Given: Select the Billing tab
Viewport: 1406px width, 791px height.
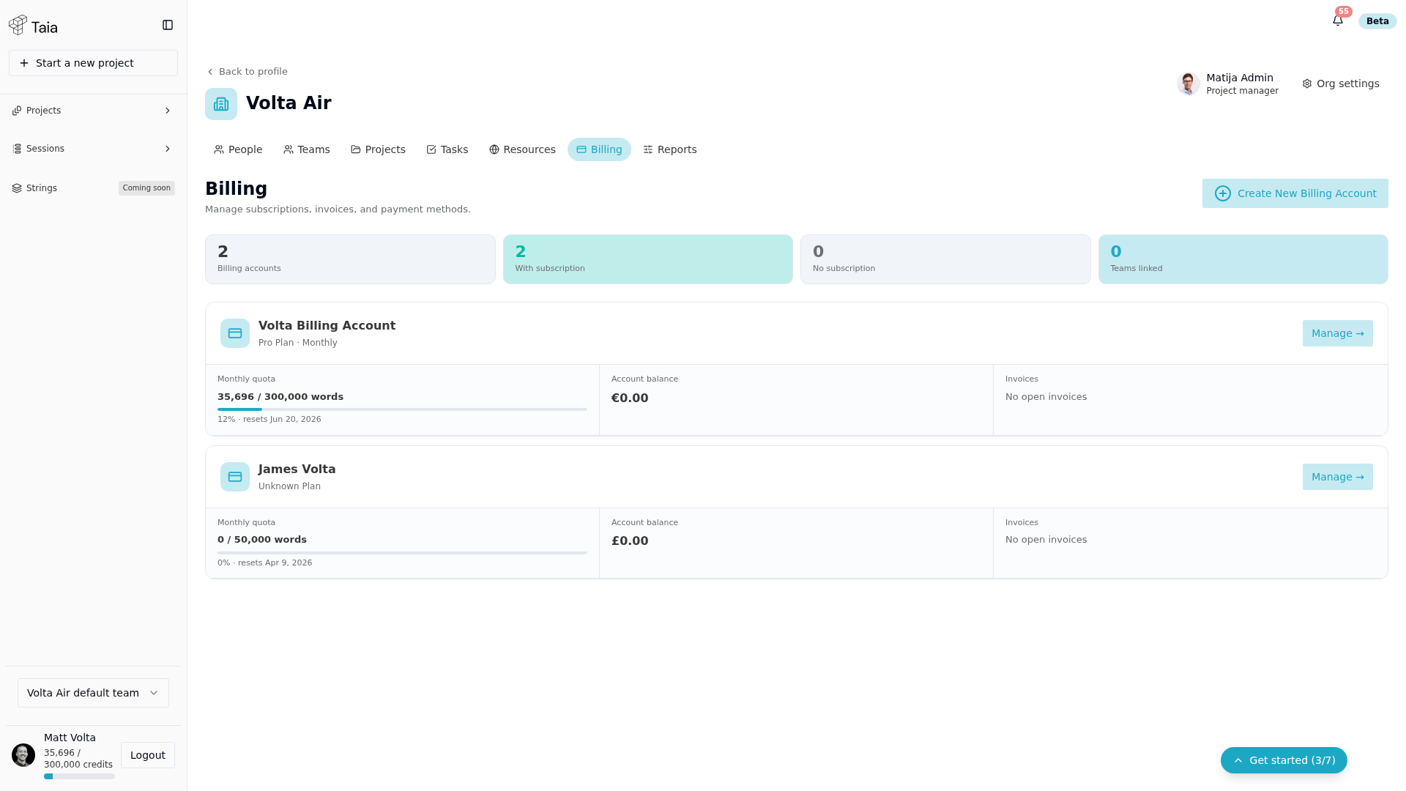Looking at the screenshot, I should coord(599,149).
